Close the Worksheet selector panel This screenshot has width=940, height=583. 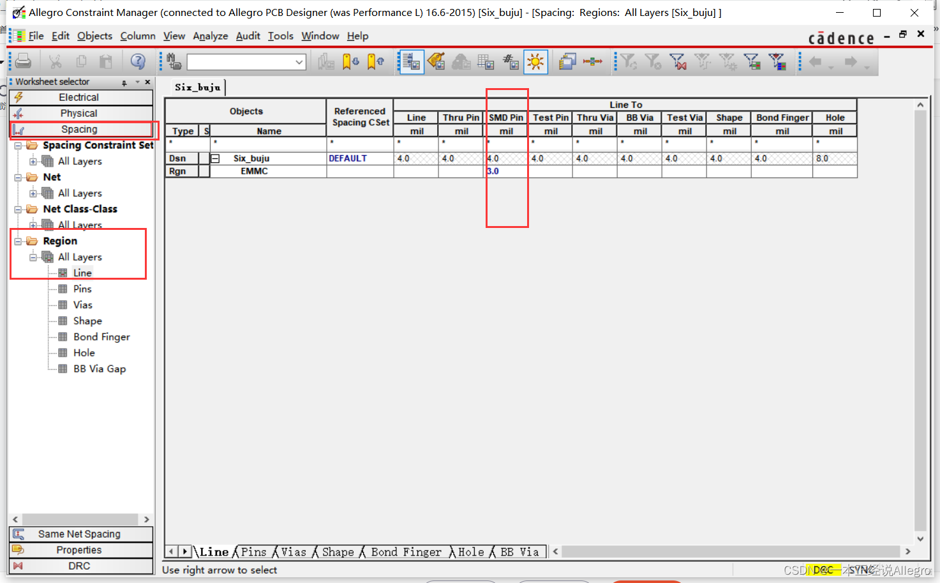coord(147,82)
